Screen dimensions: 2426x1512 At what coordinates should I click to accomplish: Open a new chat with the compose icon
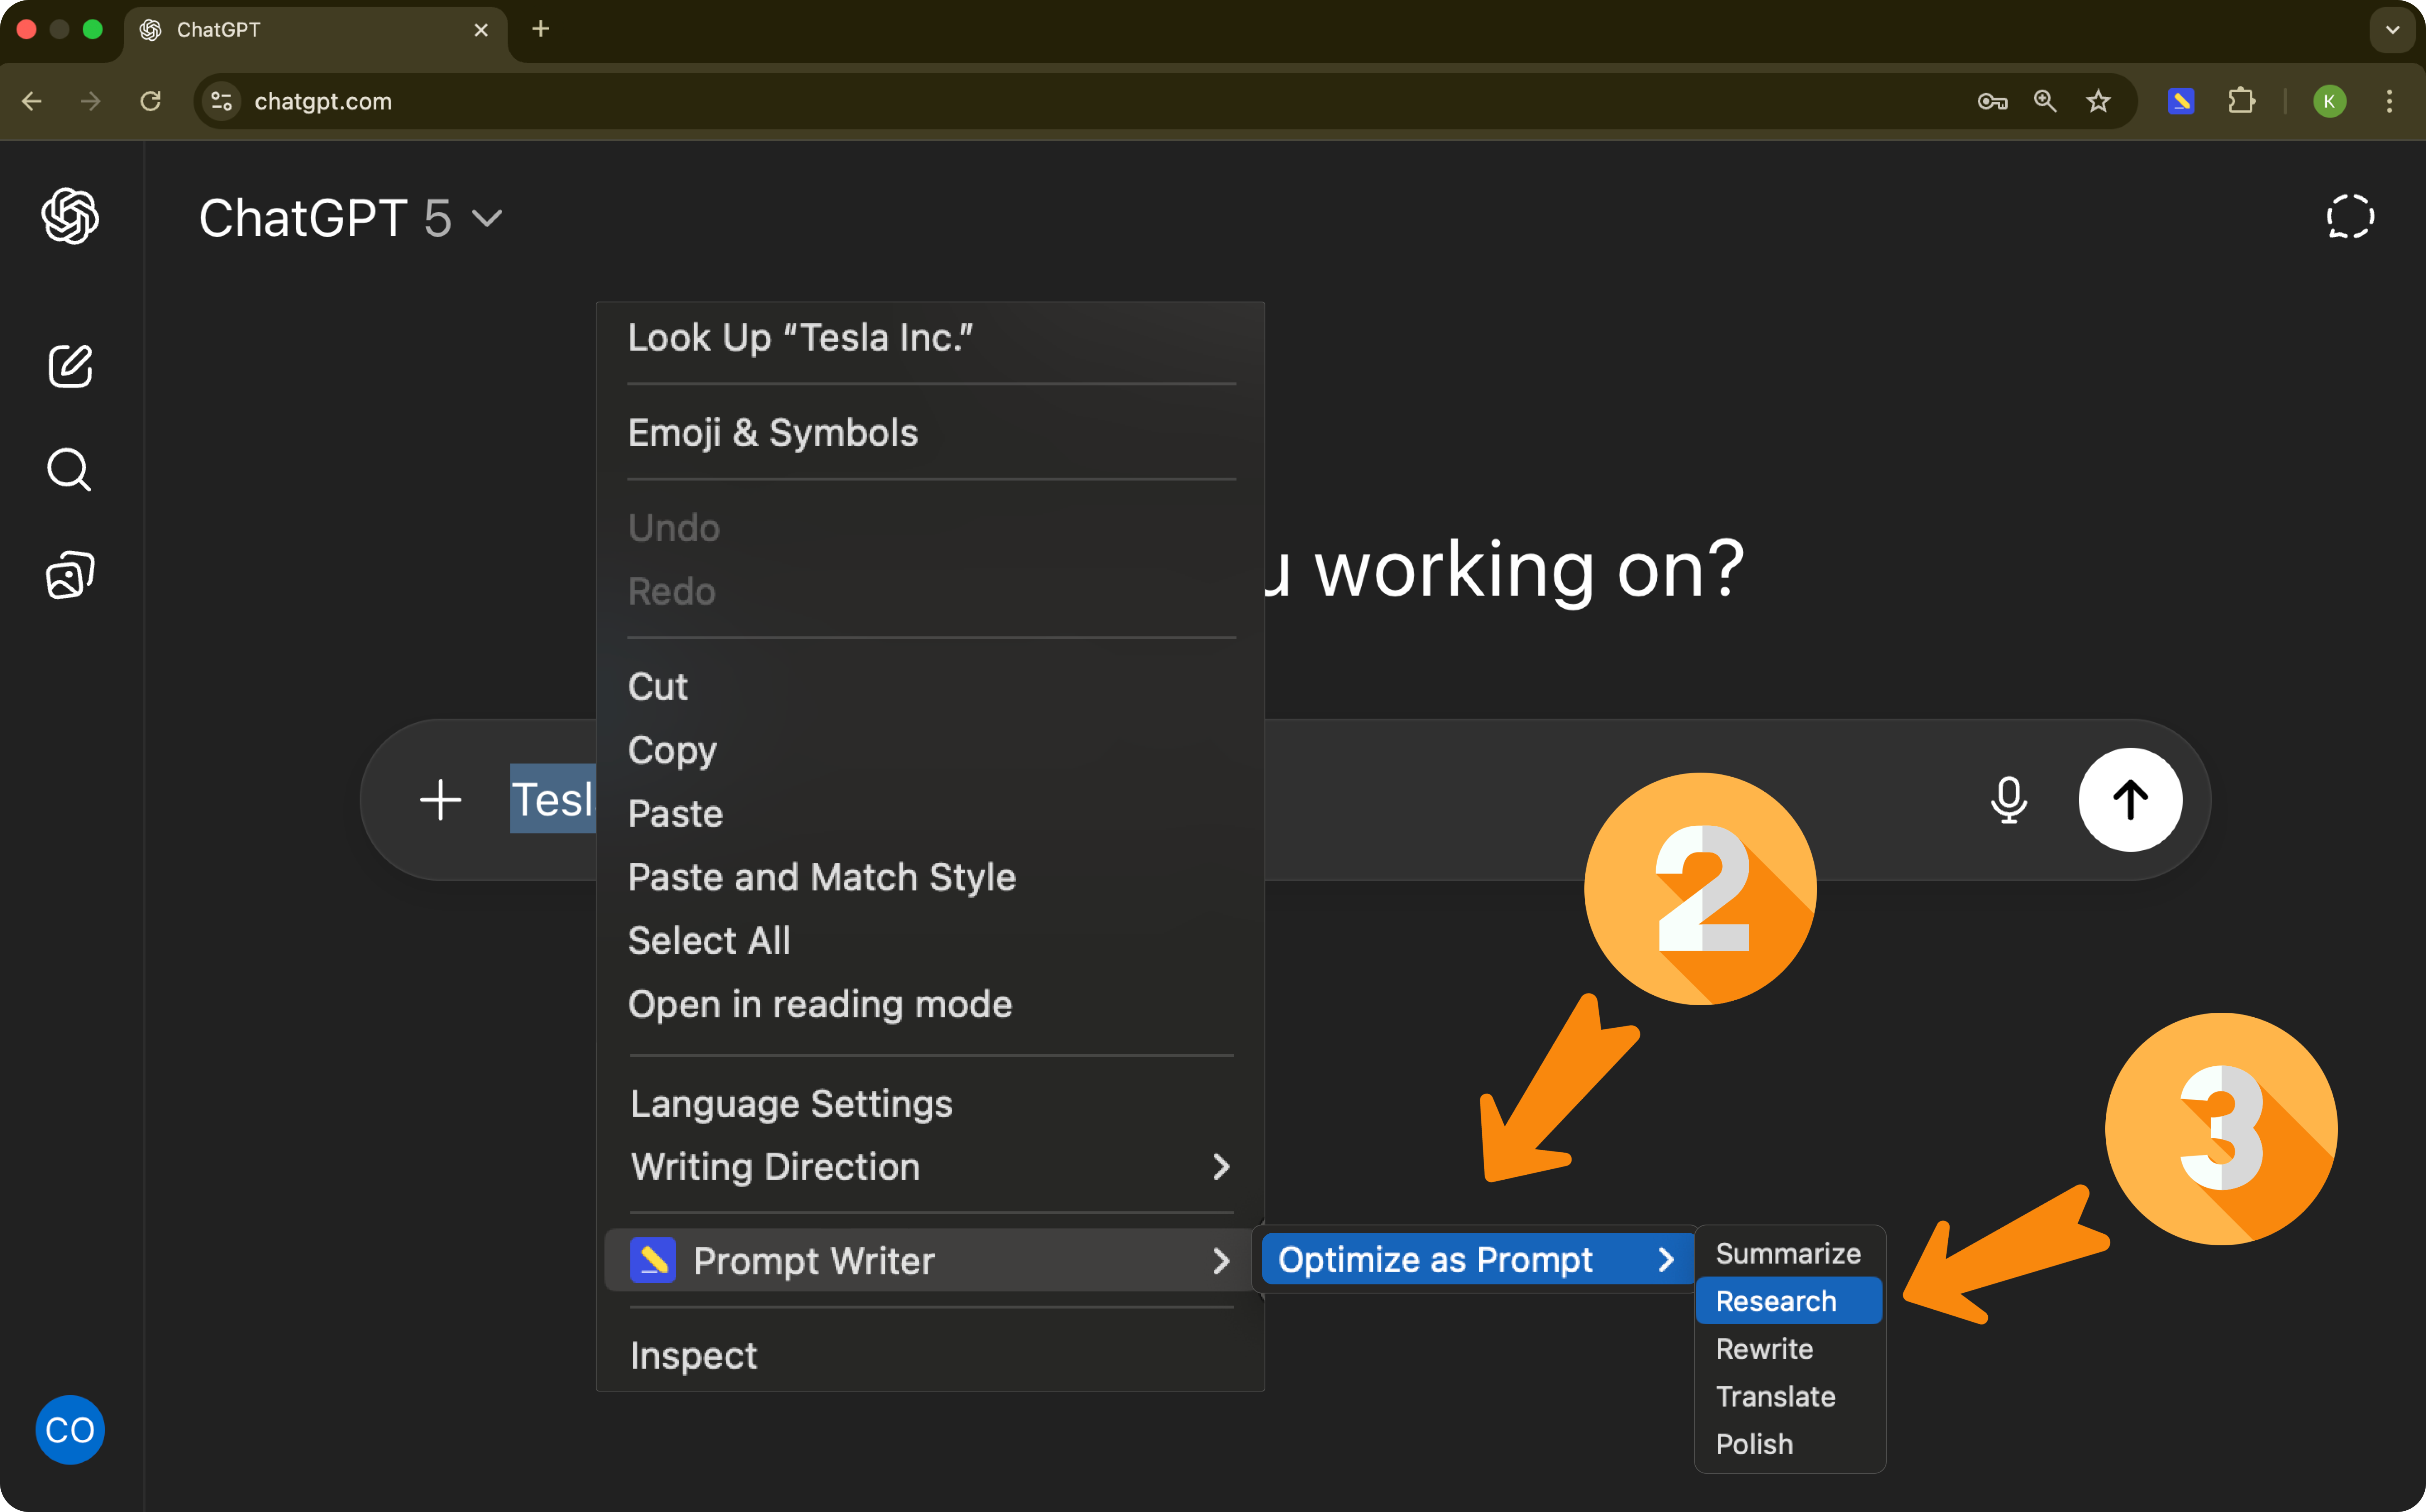[69, 366]
